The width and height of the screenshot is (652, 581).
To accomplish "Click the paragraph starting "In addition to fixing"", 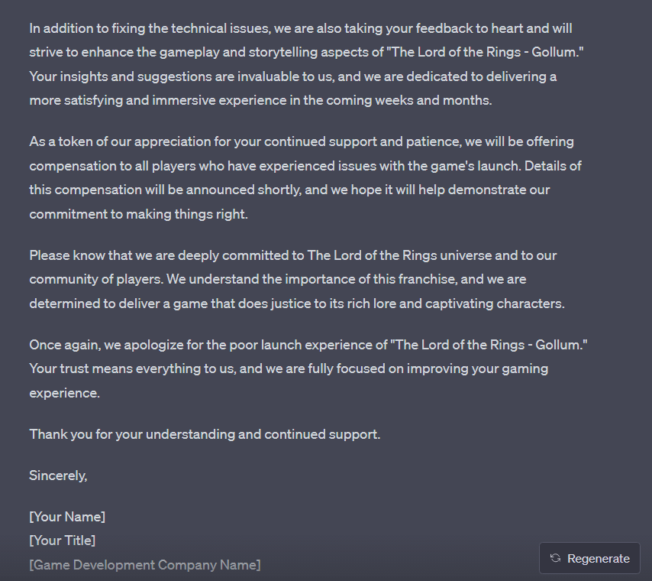I will pyautogui.click(x=304, y=64).
